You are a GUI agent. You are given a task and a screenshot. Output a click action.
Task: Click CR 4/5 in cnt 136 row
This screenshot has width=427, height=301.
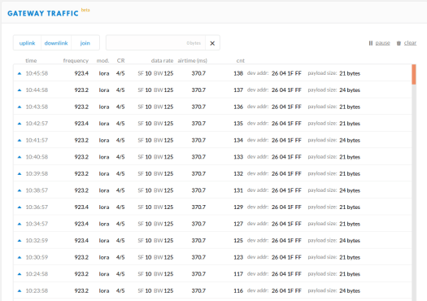click(120, 107)
